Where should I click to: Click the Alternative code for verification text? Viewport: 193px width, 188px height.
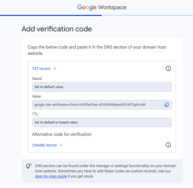[62, 134]
